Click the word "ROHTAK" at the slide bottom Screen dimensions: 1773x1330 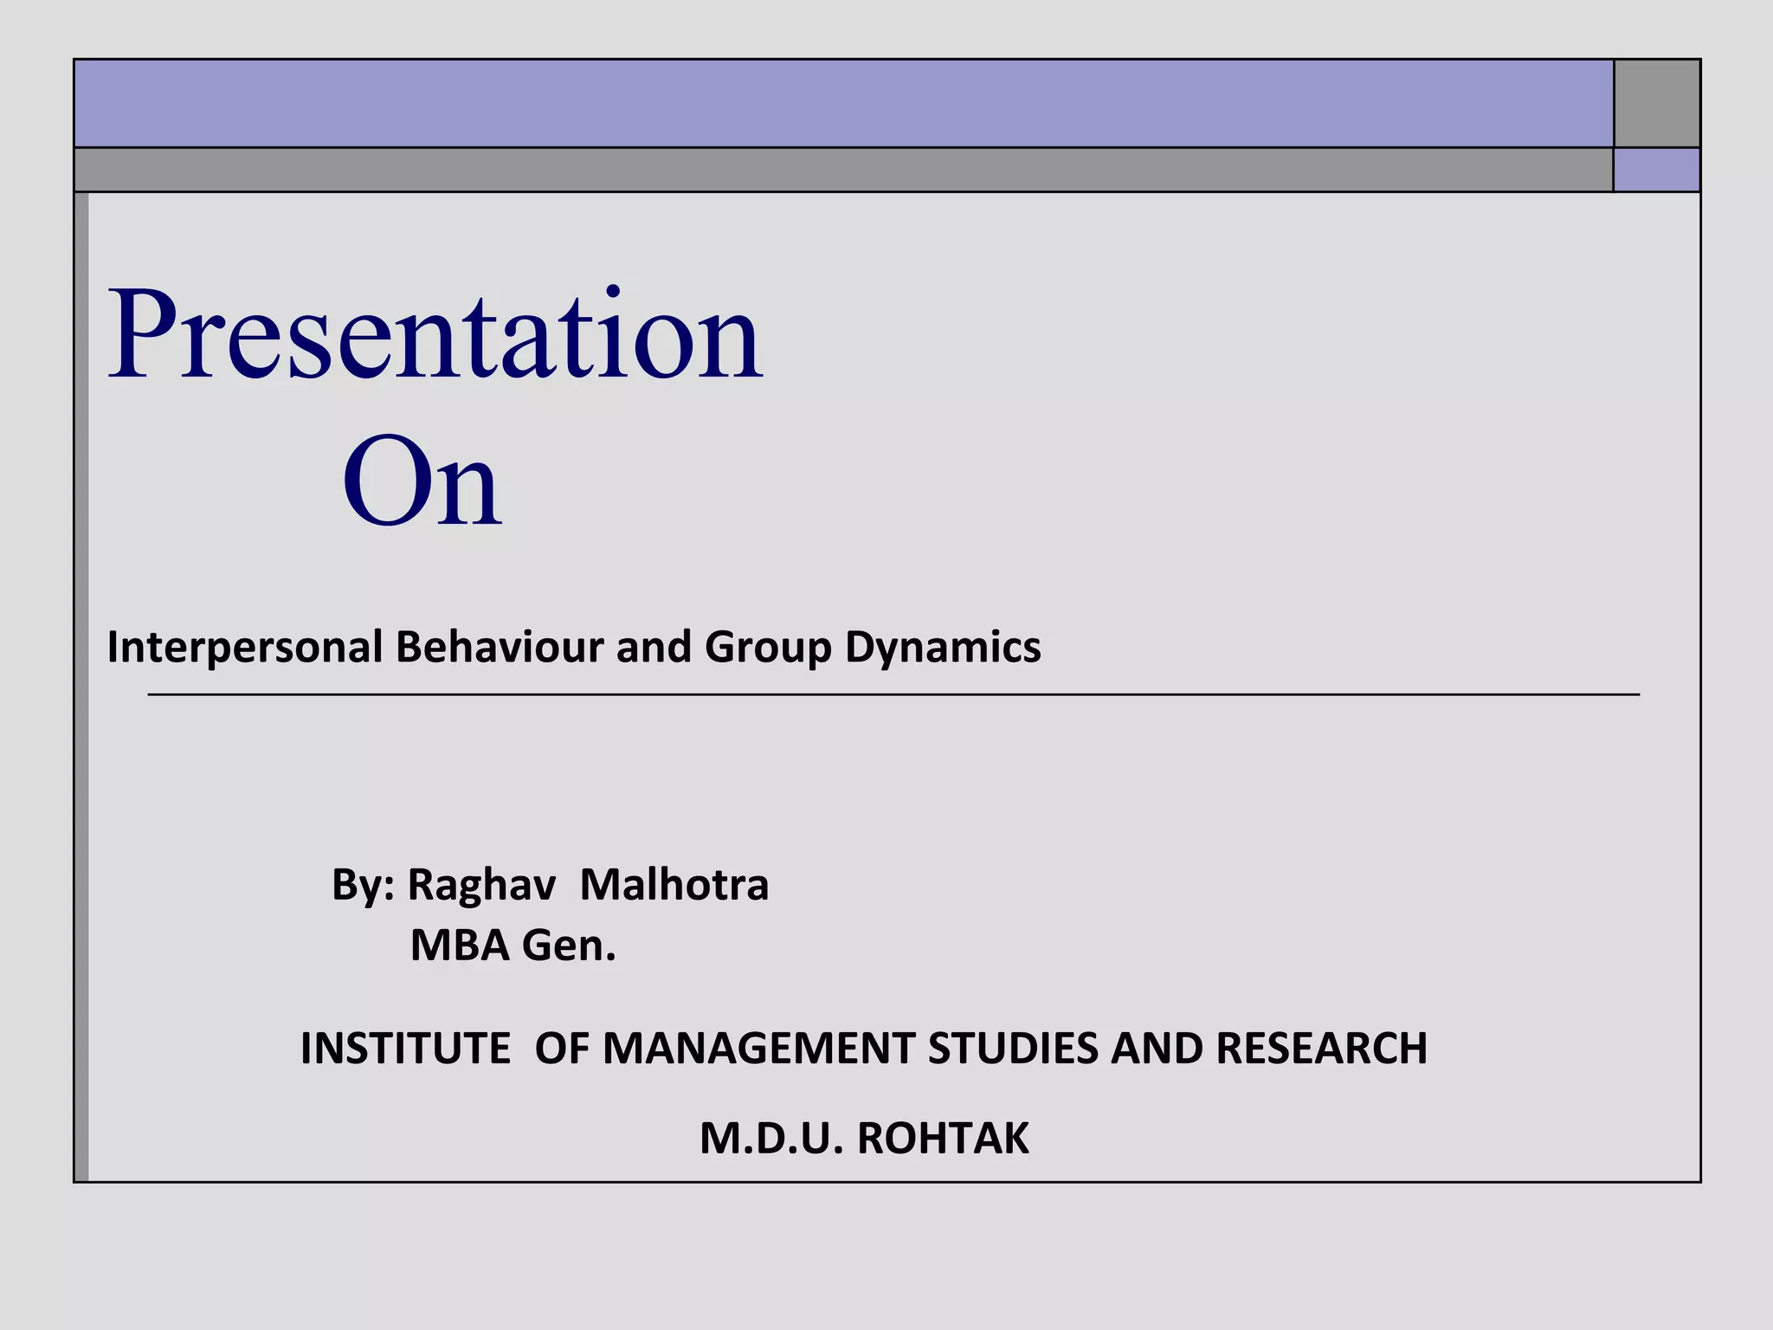[x=943, y=1139]
